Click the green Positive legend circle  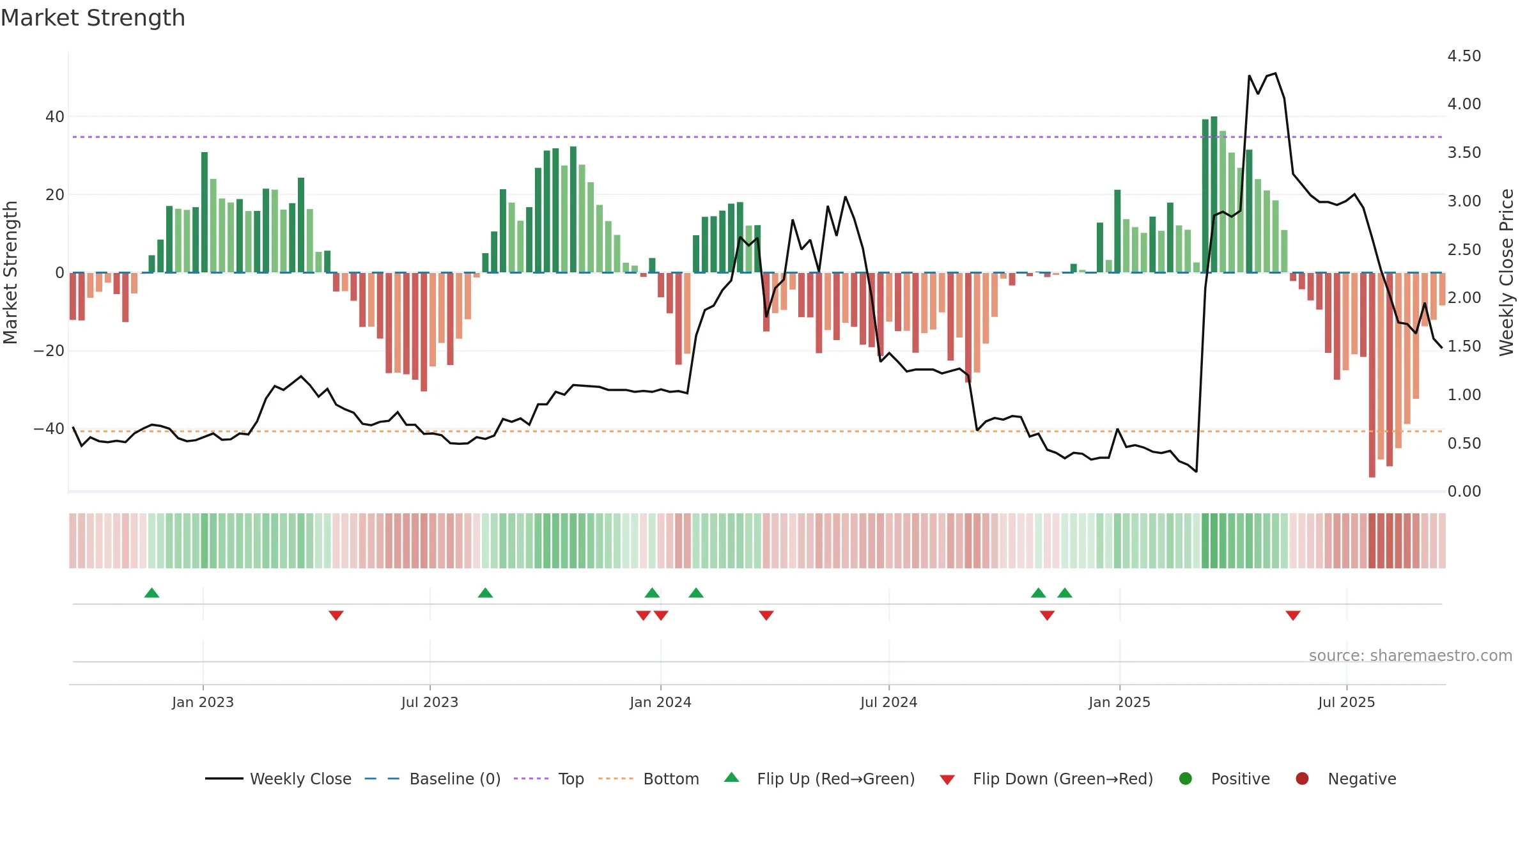coord(1186,779)
